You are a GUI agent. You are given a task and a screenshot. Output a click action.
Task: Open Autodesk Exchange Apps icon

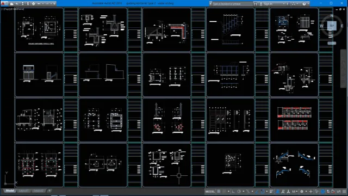click(288, 4)
